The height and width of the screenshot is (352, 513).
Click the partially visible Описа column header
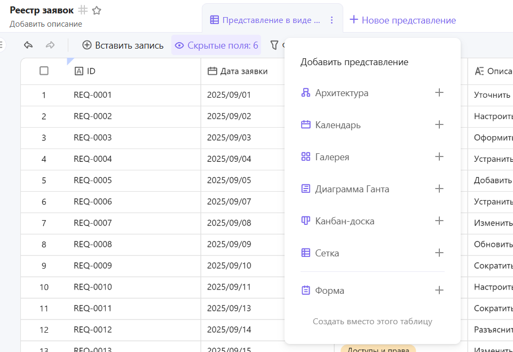[x=491, y=71]
